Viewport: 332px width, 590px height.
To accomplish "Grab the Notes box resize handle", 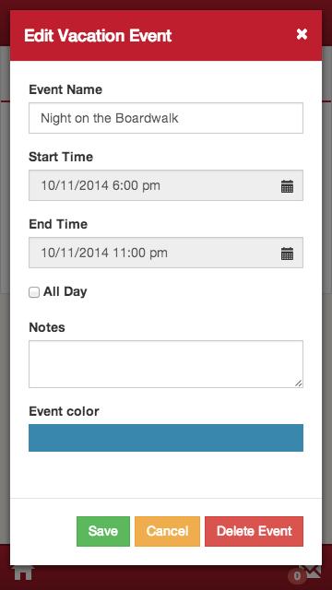I will tap(298, 383).
